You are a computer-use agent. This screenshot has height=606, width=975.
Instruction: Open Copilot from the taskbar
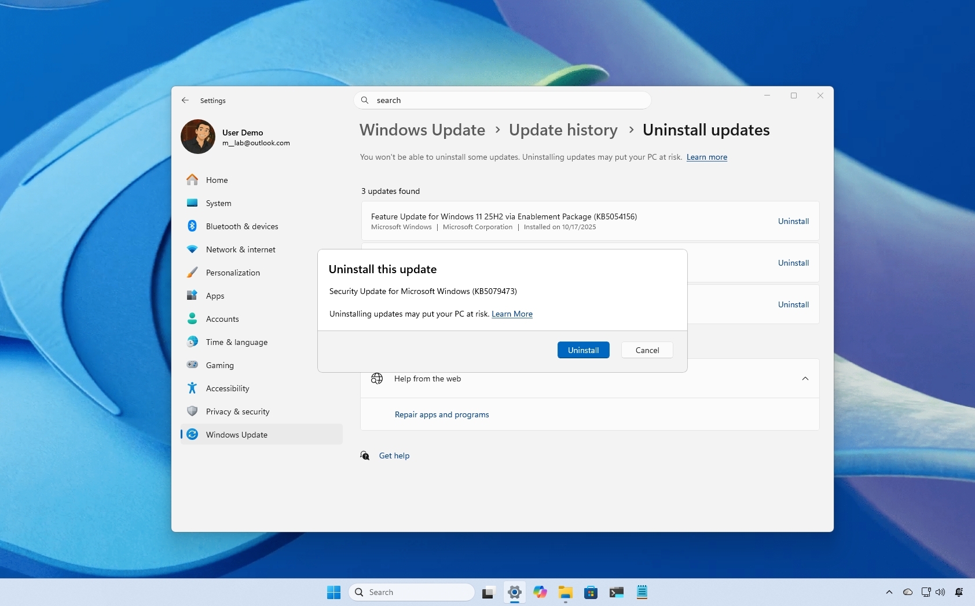[540, 592]
